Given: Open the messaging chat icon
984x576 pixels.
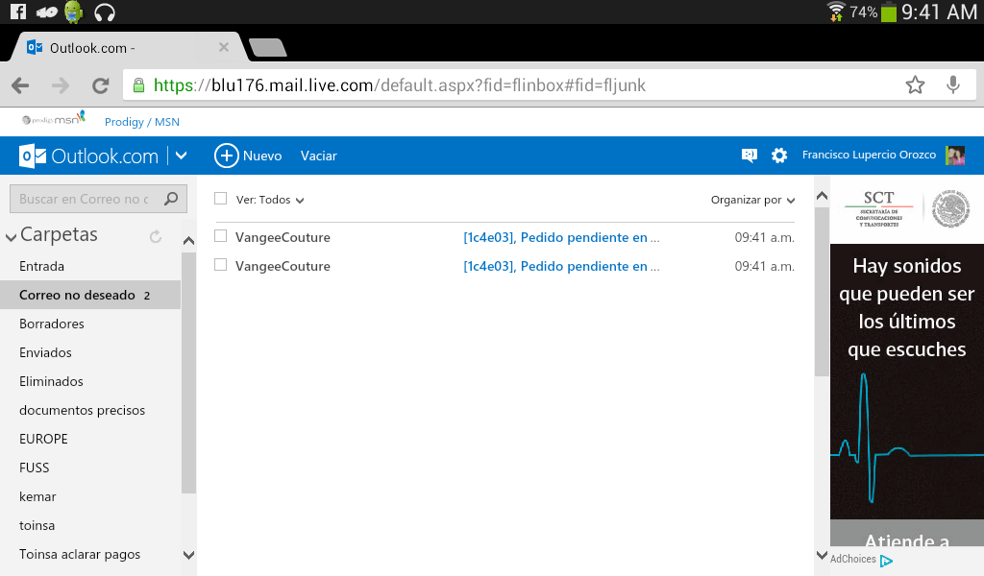Looking at the screenshot, I should tap(749, 156).
